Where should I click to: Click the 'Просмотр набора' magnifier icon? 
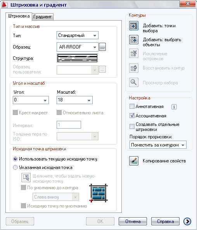click(134, 82)
